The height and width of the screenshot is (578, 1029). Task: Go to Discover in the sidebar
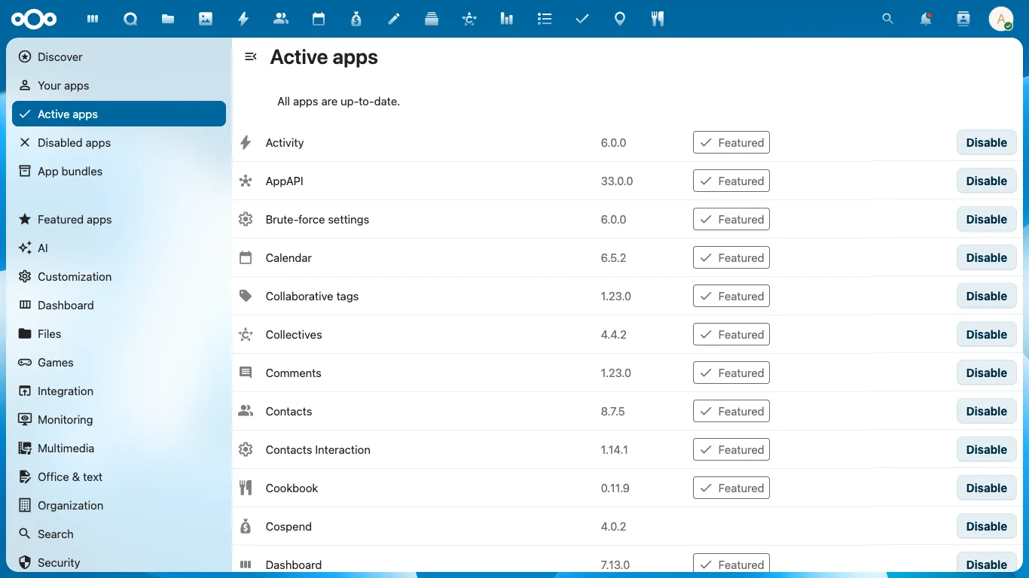(119, 56)
